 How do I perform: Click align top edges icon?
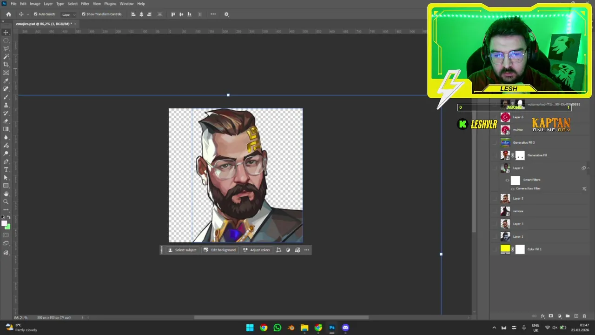point(173,14)
